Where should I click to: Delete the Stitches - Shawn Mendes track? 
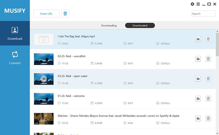pyautogui.click(x=208, y=118)
